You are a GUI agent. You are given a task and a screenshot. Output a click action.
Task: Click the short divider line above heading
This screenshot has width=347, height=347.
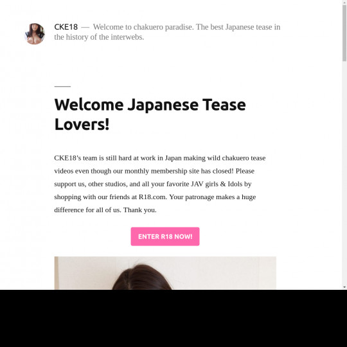62,86
